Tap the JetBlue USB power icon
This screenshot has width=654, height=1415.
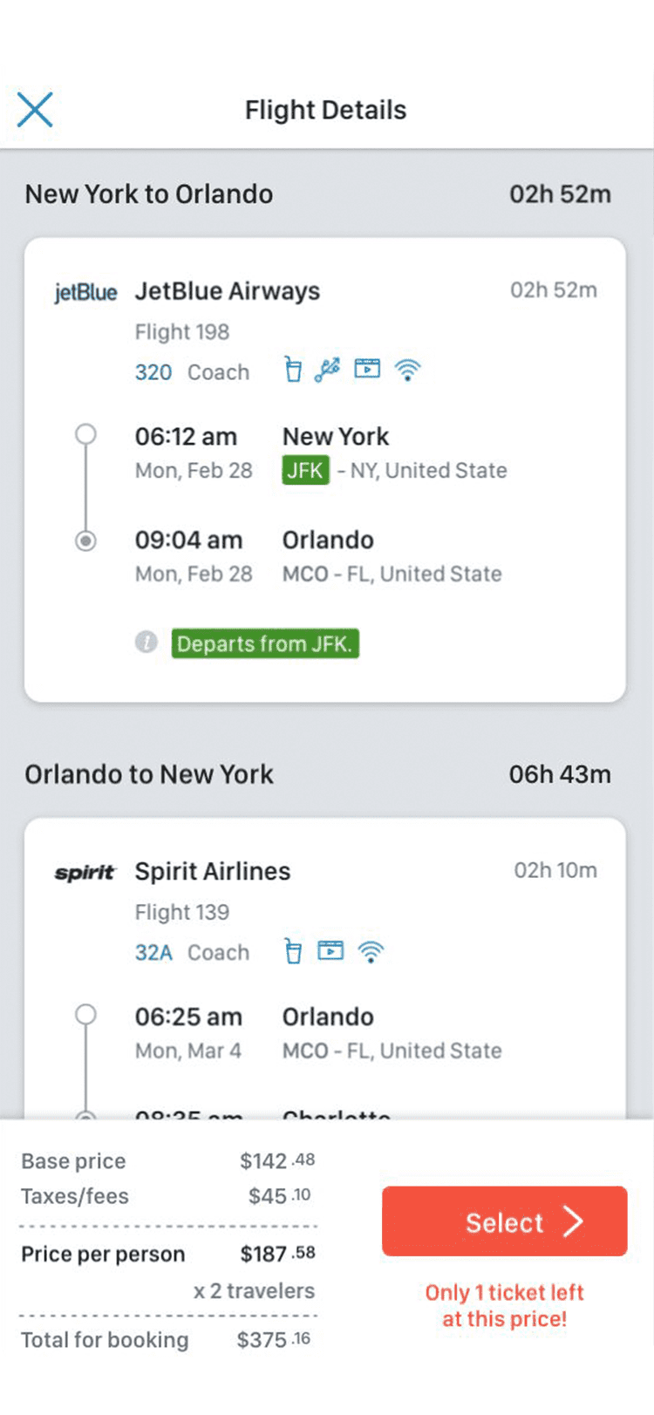click(328, 370)
